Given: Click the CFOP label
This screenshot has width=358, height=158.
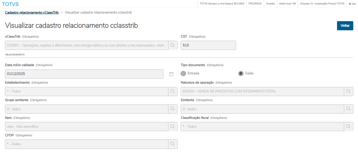Looking at the screenshot, I should pyautogui.click(x=9, y=135).
